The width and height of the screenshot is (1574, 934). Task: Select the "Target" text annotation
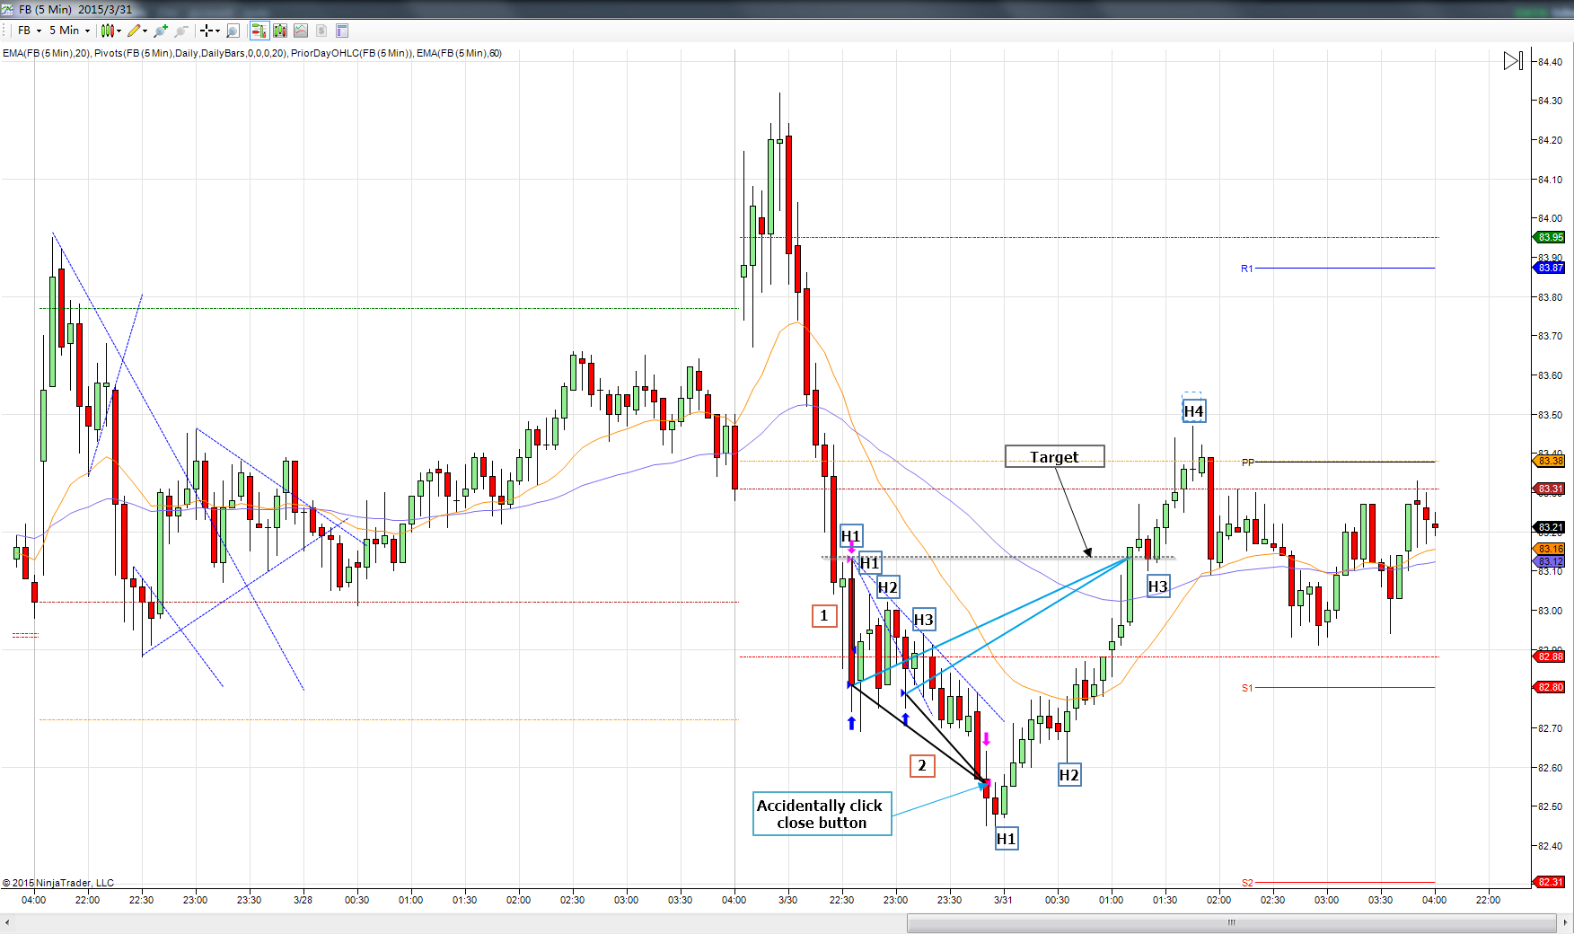[1054, 457]
